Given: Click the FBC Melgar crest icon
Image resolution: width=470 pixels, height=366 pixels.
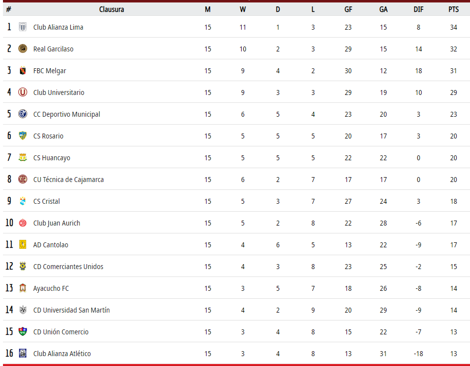Looking at the screenshot, I should (x=22, y=71).
